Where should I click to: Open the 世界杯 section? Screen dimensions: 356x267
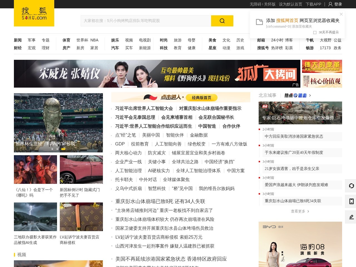[82, 40]
